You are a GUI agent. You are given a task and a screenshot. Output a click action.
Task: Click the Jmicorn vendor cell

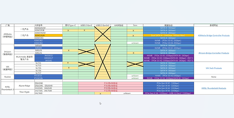(x=7, y=53)
